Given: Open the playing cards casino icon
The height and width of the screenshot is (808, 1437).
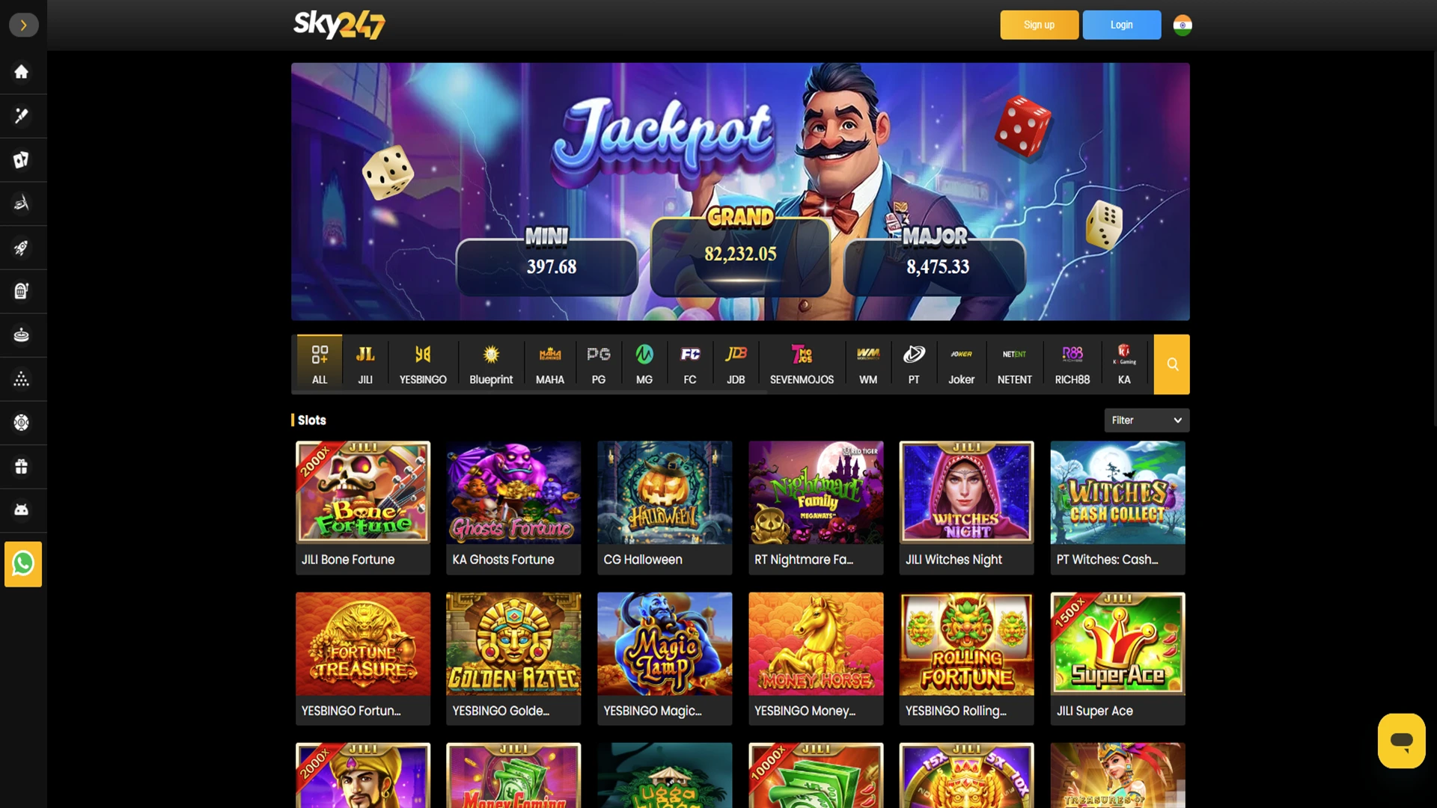Looking at the screenshot, I should tap(22, 159).
